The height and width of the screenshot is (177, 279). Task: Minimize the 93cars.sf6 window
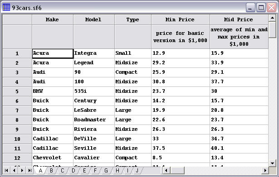[250, 8]
